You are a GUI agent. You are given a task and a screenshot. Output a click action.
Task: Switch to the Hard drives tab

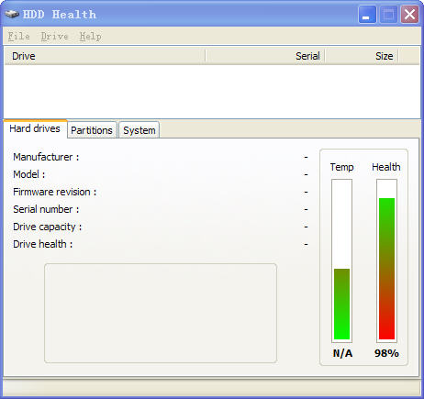point(35,128)
